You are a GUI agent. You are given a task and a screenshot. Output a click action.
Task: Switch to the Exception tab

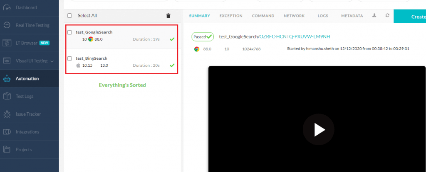pyautogui.click(x=230, y=16)
